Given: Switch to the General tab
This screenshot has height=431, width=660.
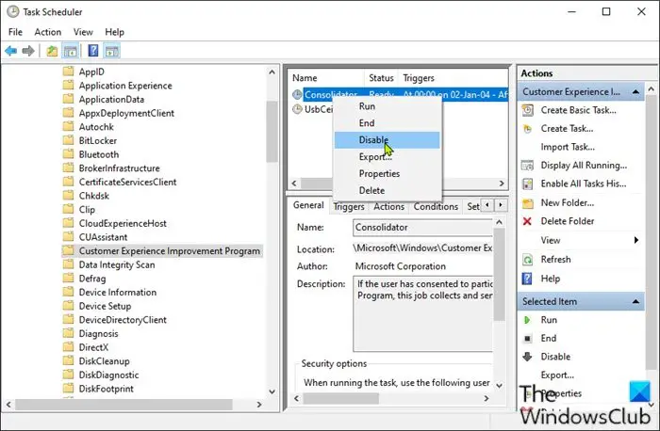Looking at the screenshot, I should point(308,205).
